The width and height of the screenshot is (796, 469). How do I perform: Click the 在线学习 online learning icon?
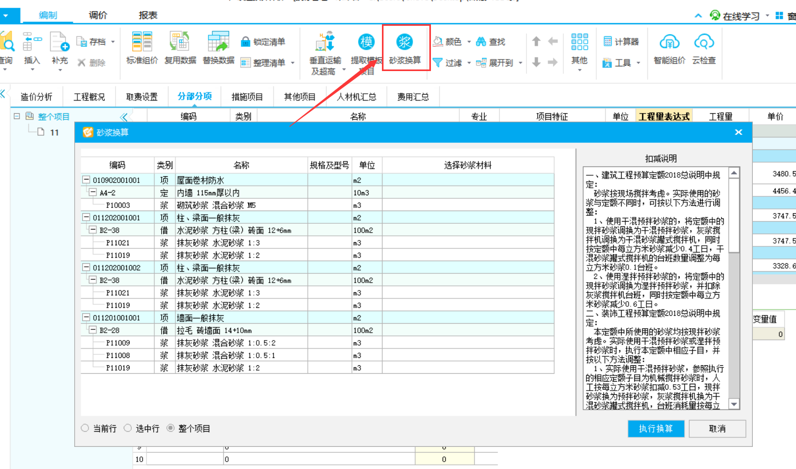tap(714, 15)
